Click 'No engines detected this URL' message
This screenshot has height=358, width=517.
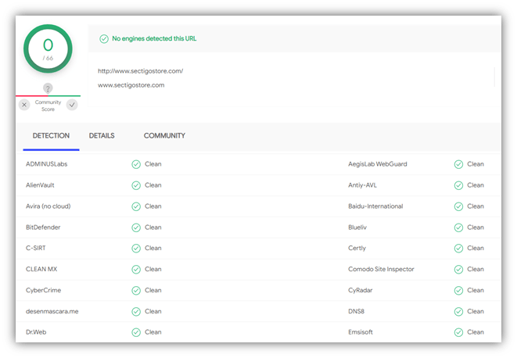point(154,38)
